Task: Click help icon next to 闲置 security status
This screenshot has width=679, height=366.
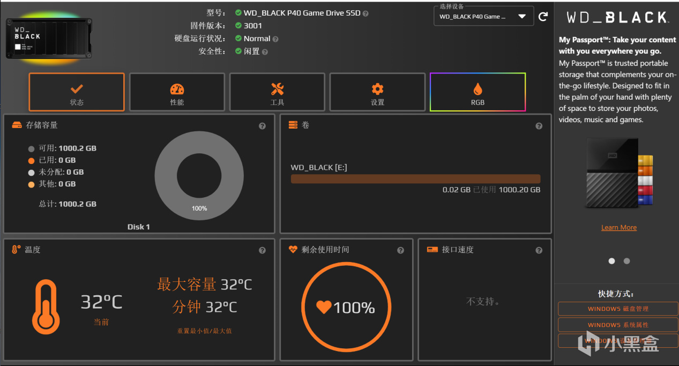Action: click(x=265, y=52)
